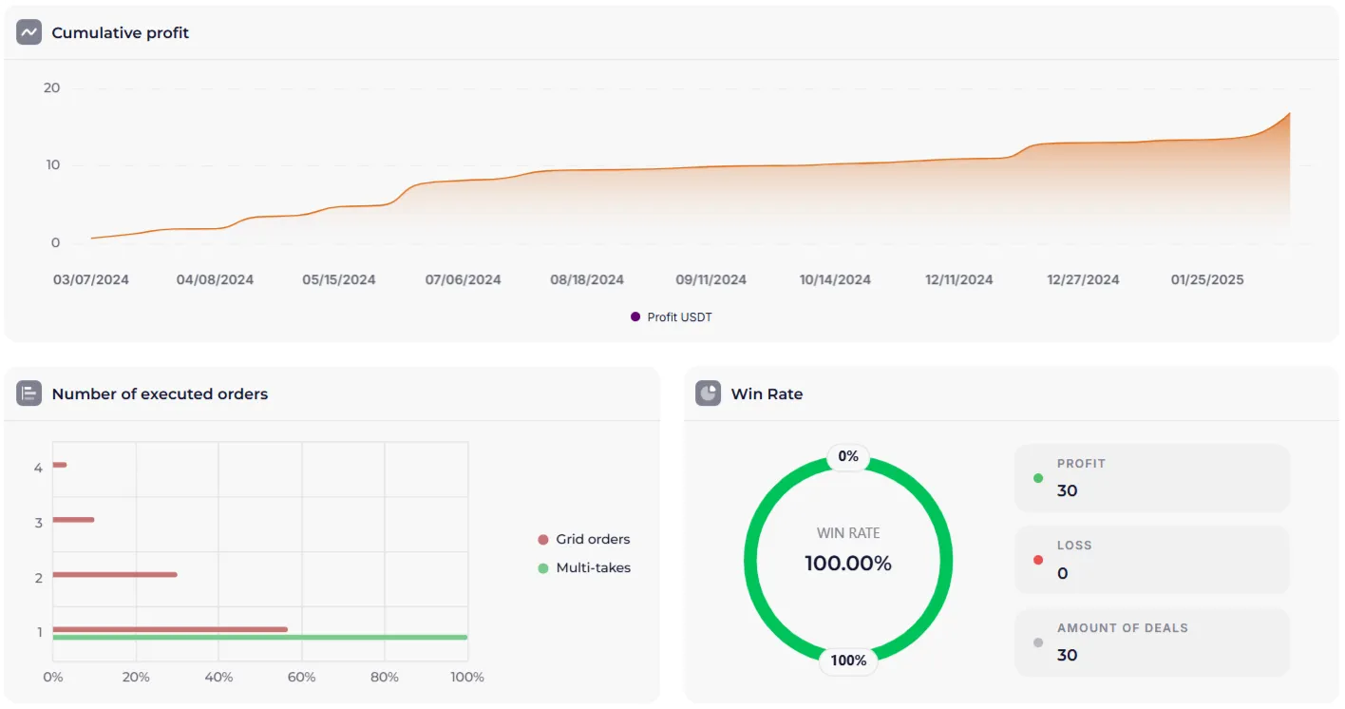1345x709 pixels.
Task: Click the 100% badge below the win rate ring
Action: [x=848, y=661]
